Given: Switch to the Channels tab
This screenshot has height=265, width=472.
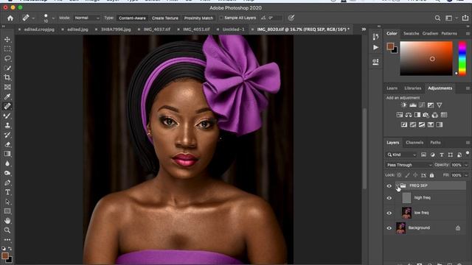Looking at the screenshot, I should (x=414, y=142).
